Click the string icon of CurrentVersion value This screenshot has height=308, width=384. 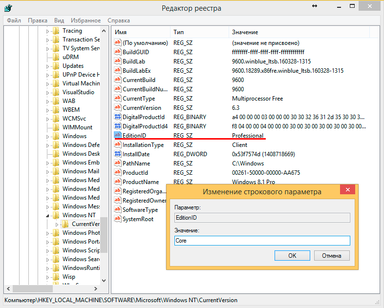pyautogui.click(x=118, y=108)
